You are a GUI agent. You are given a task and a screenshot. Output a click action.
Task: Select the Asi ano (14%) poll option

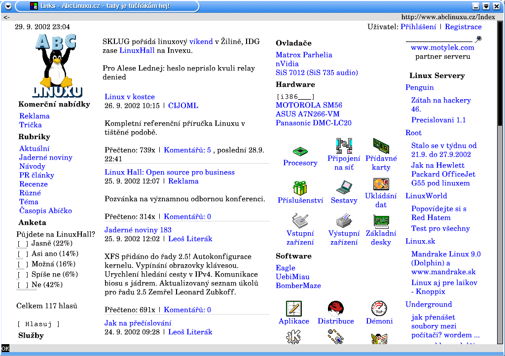coord(23,254)
